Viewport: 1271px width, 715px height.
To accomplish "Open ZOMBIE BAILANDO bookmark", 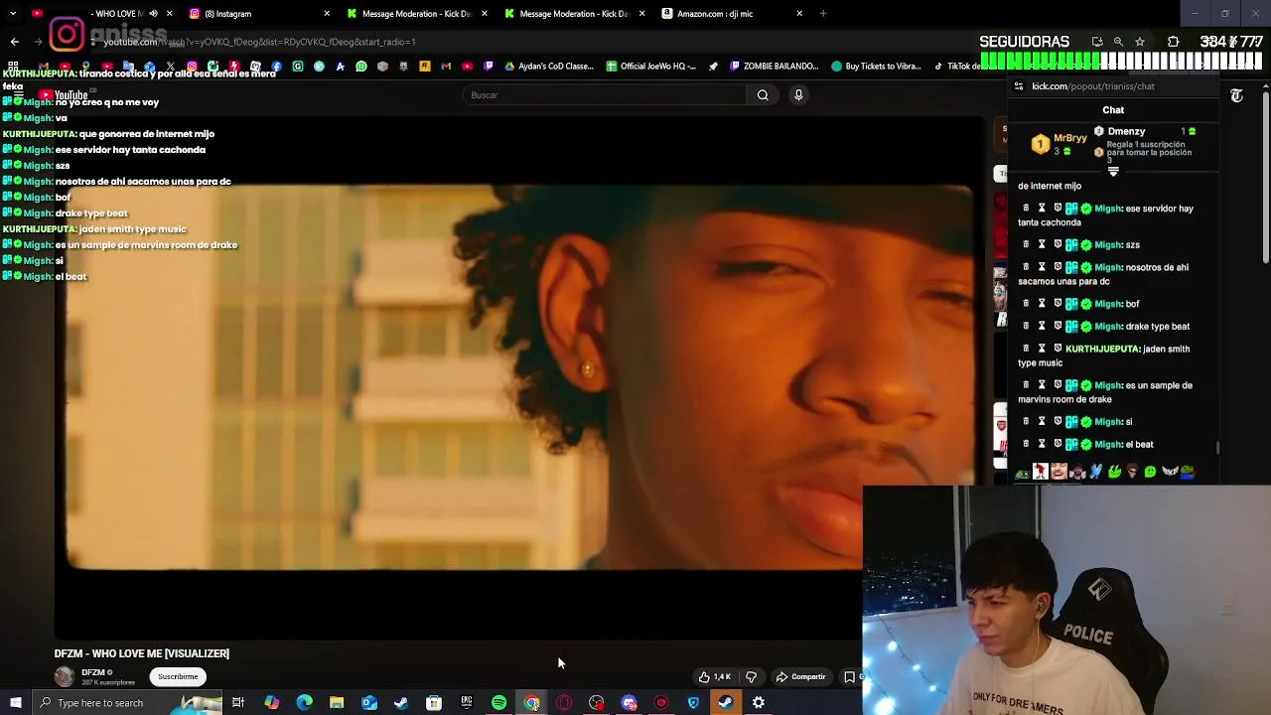I will point(775,67).
